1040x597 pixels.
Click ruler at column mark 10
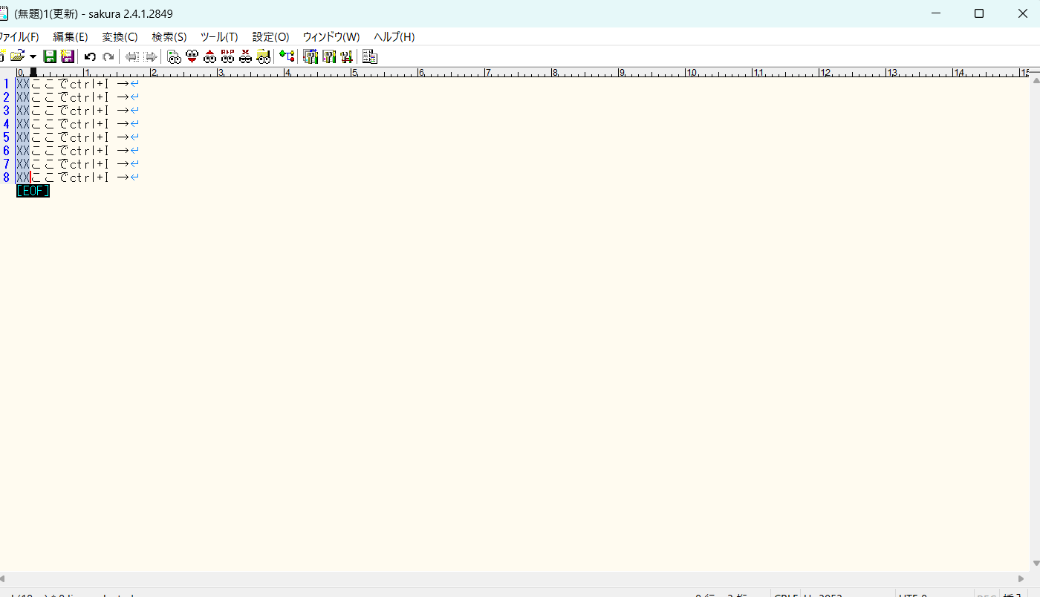pos(690,72)
